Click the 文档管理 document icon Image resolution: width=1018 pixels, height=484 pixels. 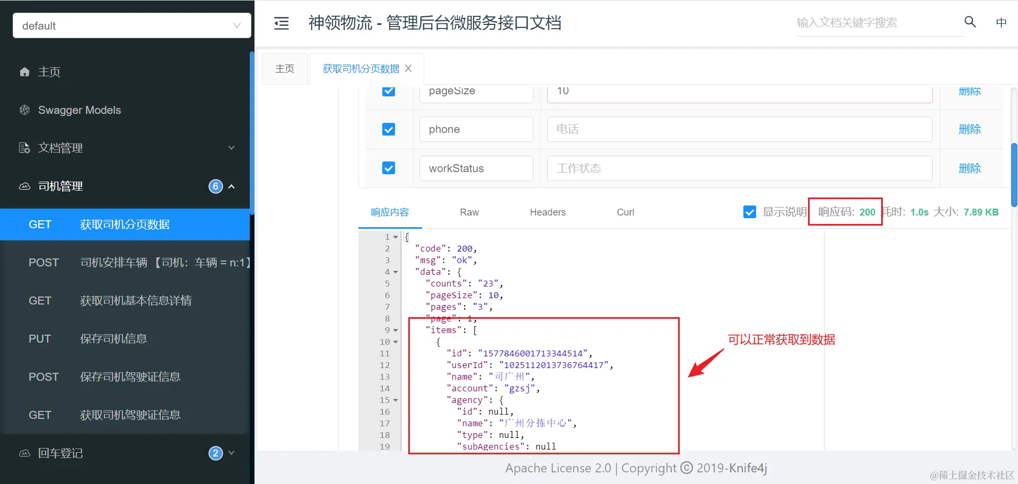click(24, 148)
